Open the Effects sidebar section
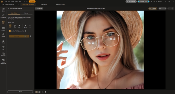The width and height of the screenshot is (175, 94). point(3,41)
